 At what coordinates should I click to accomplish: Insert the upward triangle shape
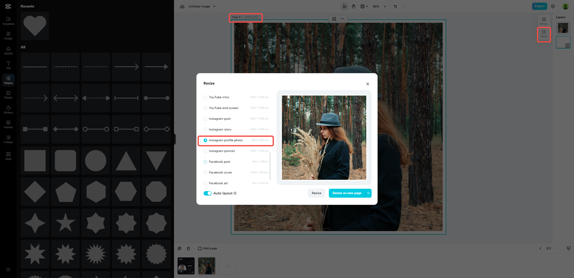tap(126, 160)
